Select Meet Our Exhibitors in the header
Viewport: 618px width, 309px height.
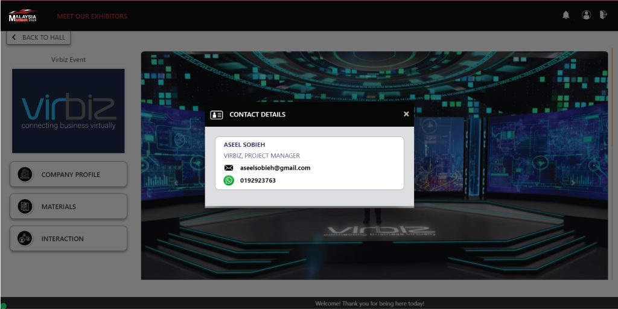coord(92,16)
